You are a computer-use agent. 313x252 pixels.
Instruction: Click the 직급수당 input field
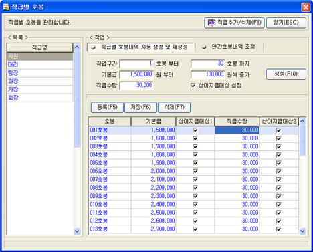tap(136, 85)
